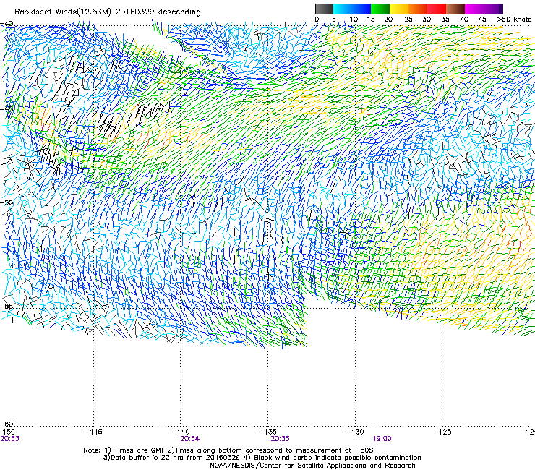The image size is (535, 470).
Task: Click the -125 longitude axis label
Action: [x=442, y=432]
